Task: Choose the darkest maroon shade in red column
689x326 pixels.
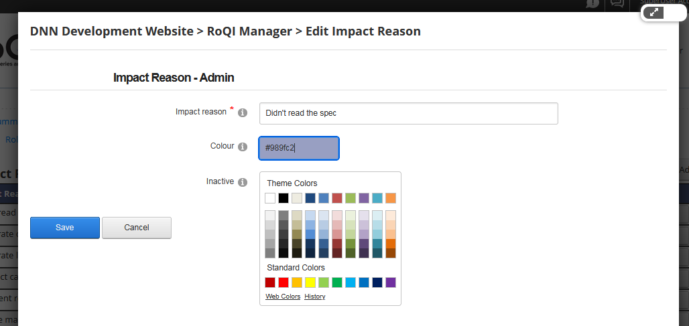Action: pyautogui.click(x=337, y=253)
